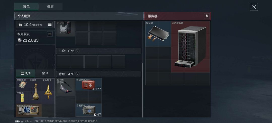Switch to the Backpack tab (背包)

point(26,7)
